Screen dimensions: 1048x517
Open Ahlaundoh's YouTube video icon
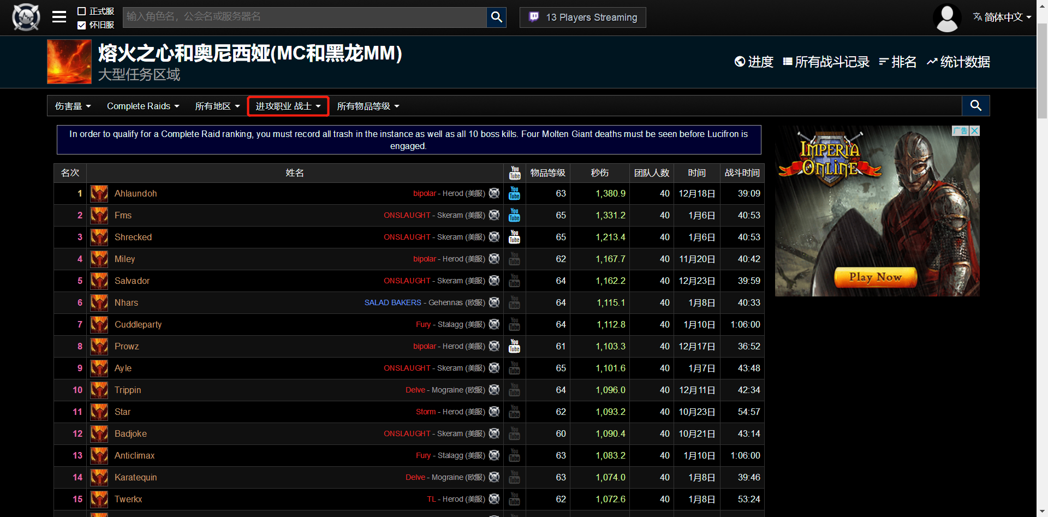(x=514, y=194)
